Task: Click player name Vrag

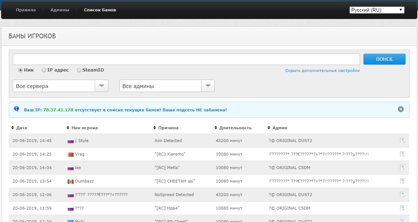Action: tap(80, 154)
